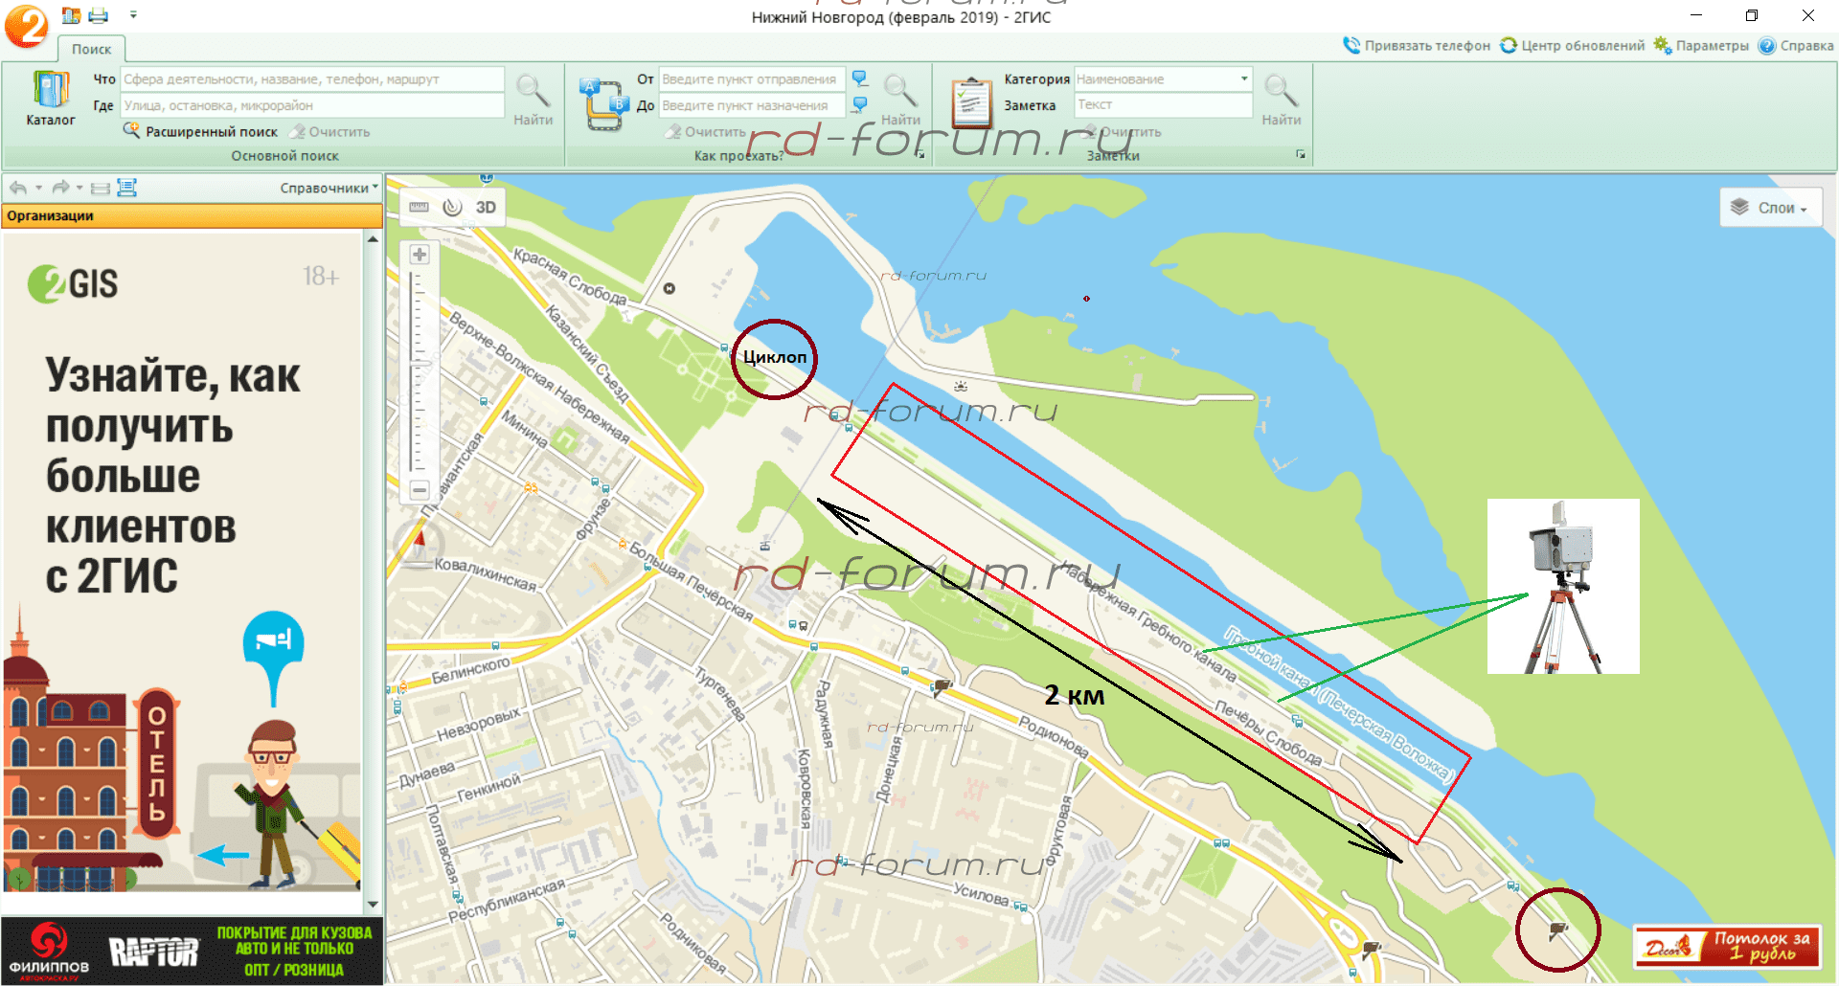Click Привязать телефон link

pos(1417,45)
